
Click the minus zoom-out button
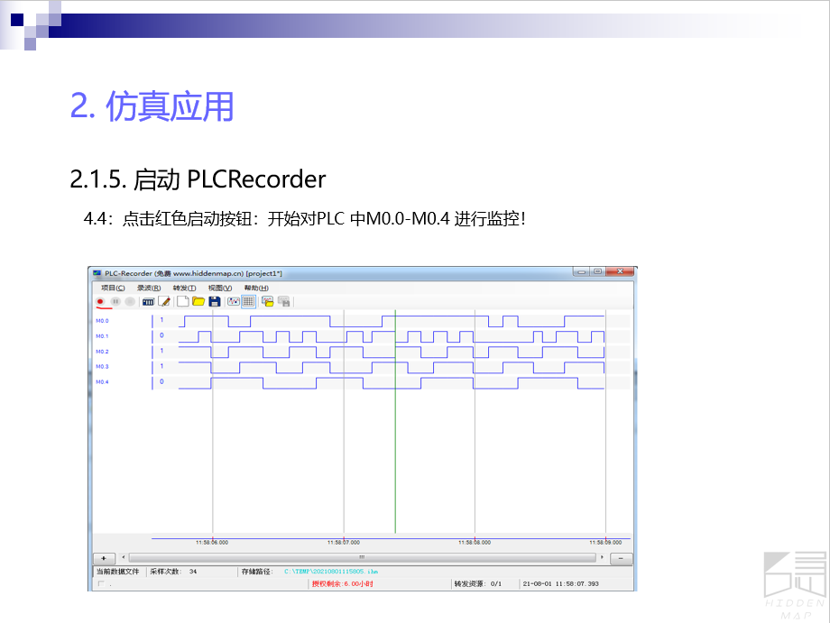point(621,558)
